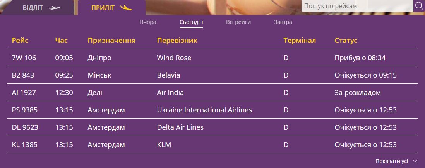425x168 pixels.
Task: Click the search magnifier icon
Action: 419,6
